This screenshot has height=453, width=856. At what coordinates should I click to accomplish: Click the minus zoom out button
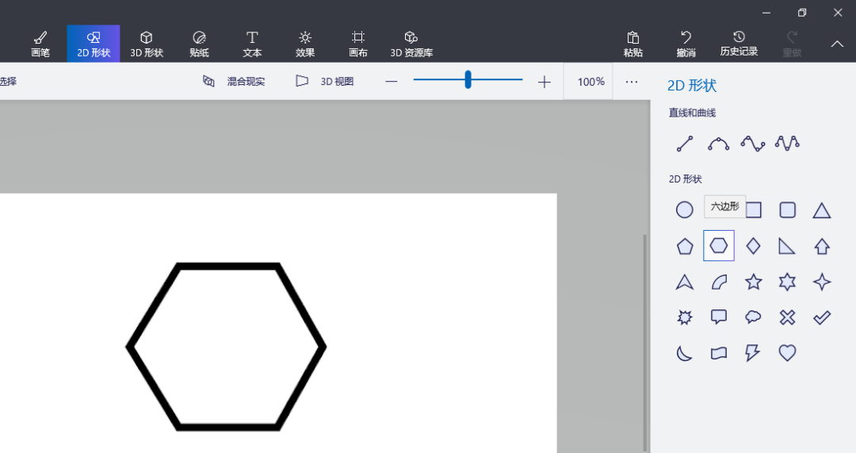tap(391, 82)
